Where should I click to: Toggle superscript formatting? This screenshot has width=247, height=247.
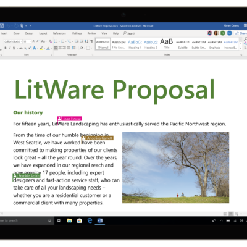point(30,48)
